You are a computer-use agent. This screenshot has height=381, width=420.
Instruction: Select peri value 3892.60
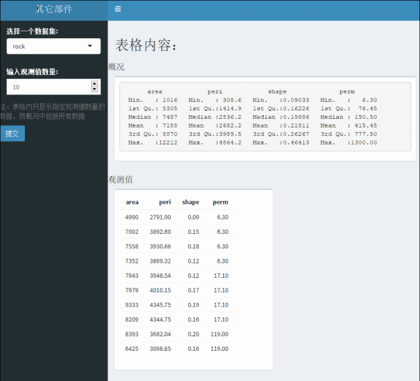(160, 232)
